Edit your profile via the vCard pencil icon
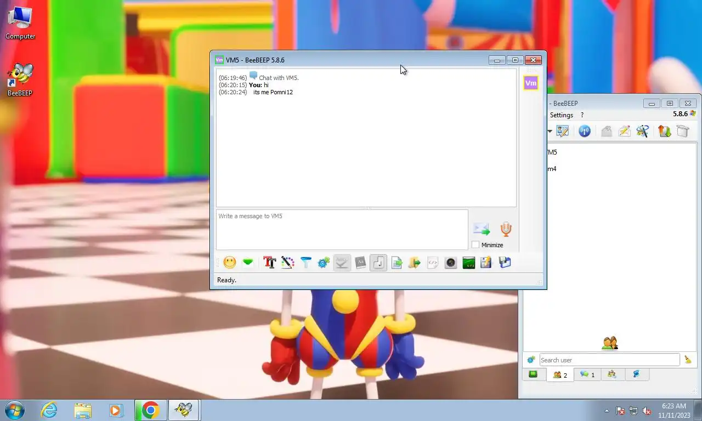This screenshot has width=702, height=421. pyautogui.click(x=563, y=131)
